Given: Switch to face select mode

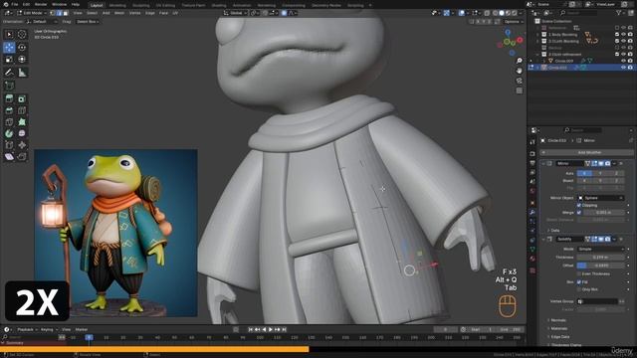Looking at the screenshot, I should click(x=66, y=13).
